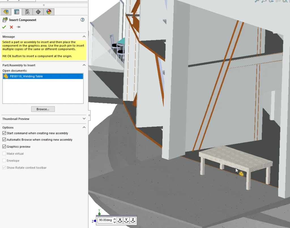Click the rotation angle stepper arrows
290x228 pixels.
[114, 220]
